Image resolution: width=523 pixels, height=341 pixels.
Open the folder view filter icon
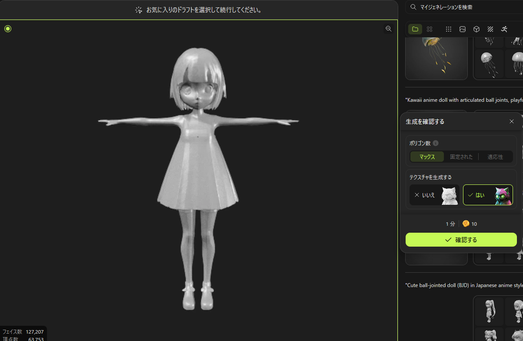click(x=415, y=29)
